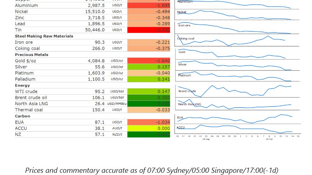The height and width of the screenshot is (175, 312).
Task: Click the NZD/t unit label
Action: pyautogui.click(x=117, y=134)
